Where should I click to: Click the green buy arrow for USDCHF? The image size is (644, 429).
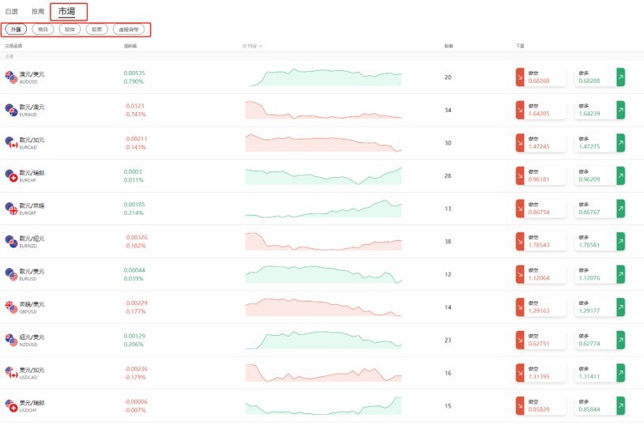click(x=620, y=405)
